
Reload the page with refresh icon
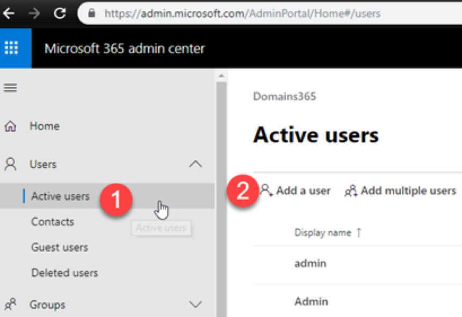point(60,13)
